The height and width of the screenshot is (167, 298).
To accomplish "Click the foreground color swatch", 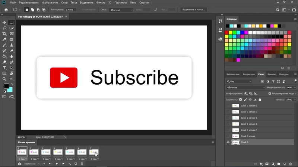I will (x=6, y=86).
